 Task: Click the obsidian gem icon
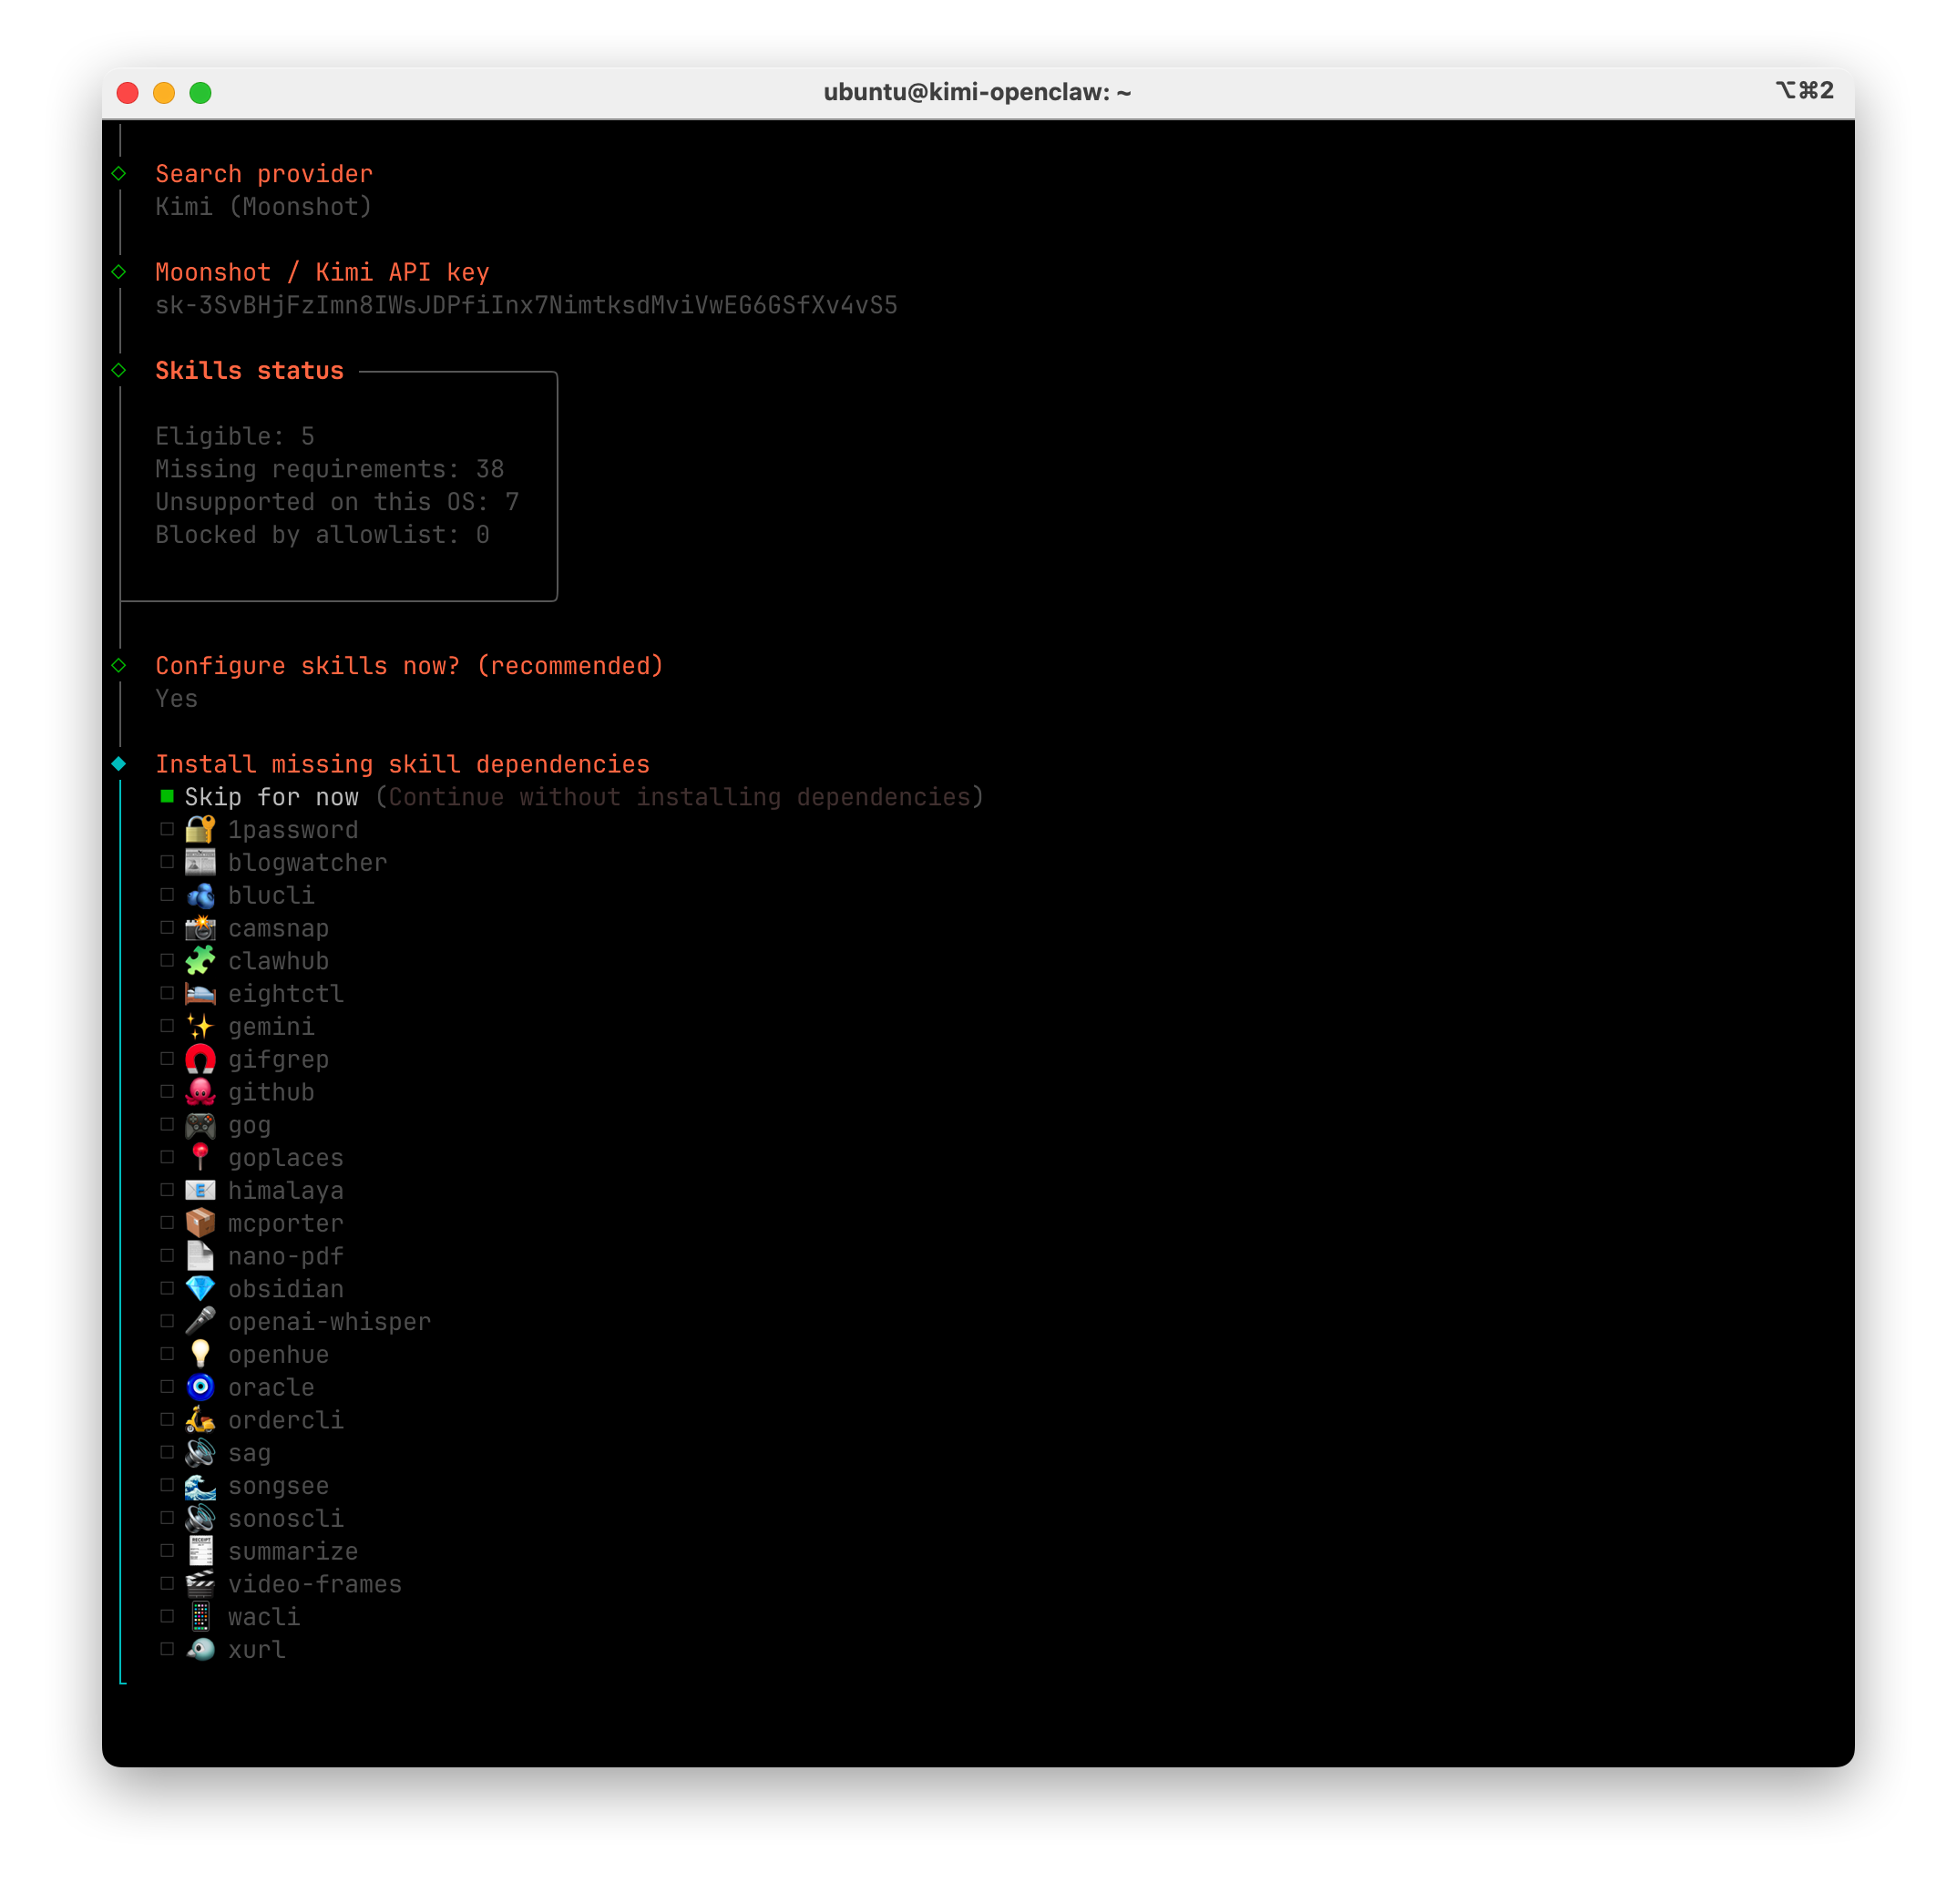(200, 1289)
